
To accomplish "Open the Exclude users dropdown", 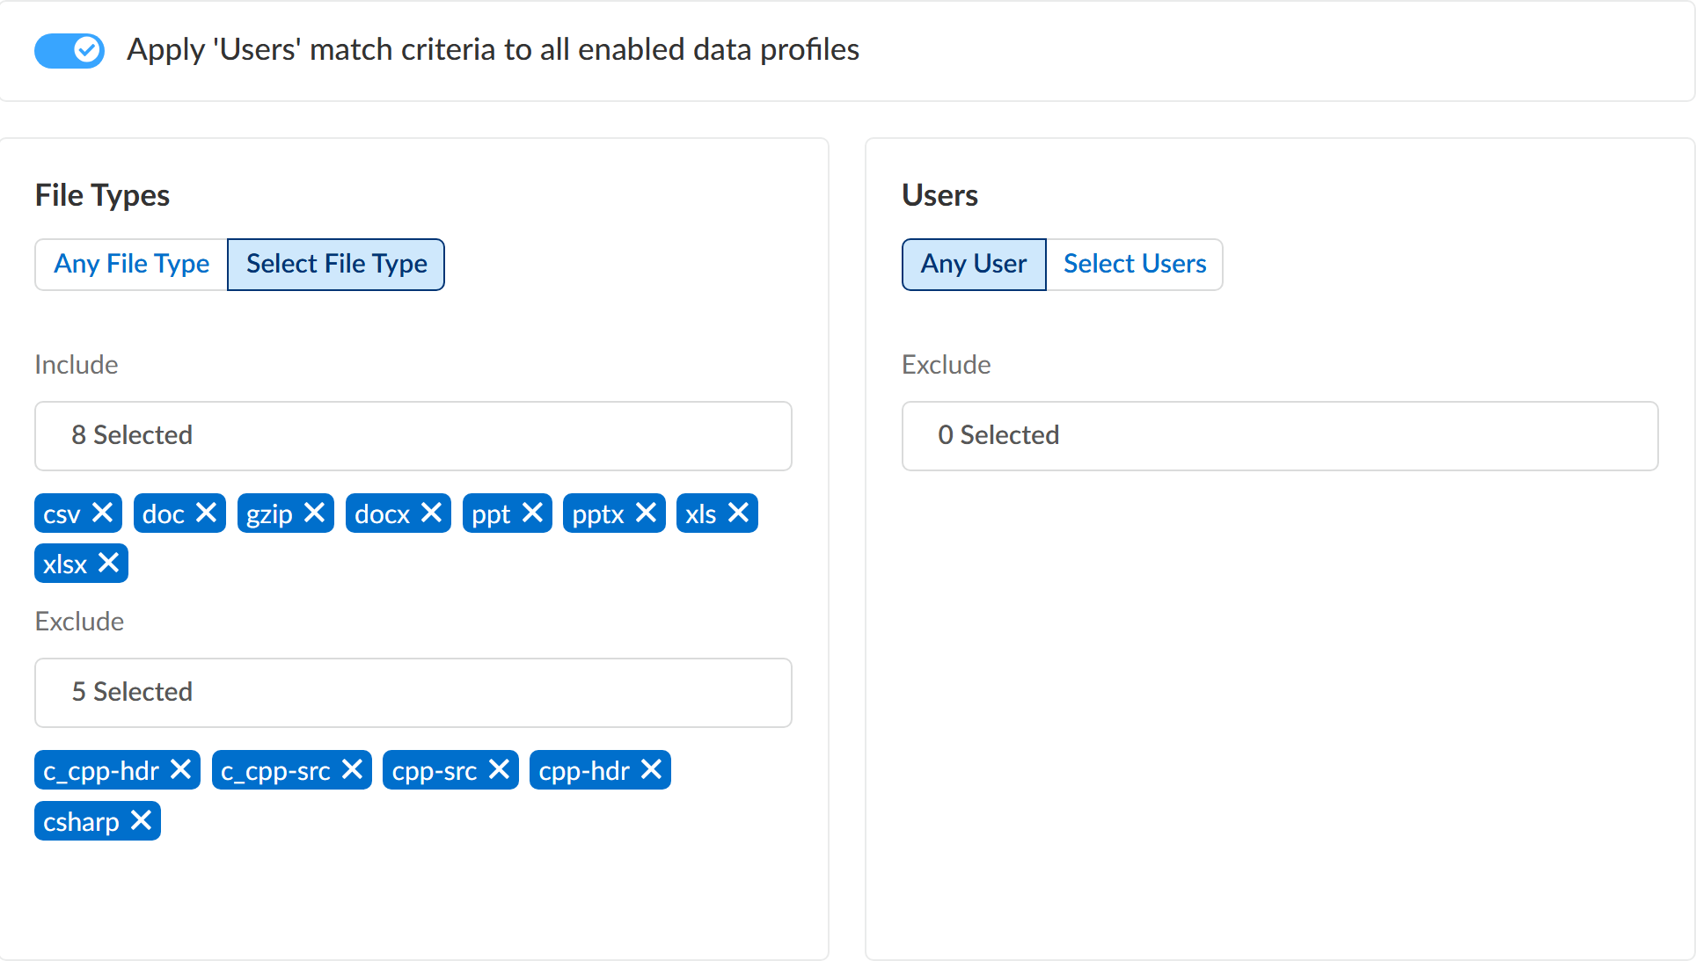I will [x=1279, y=435].
